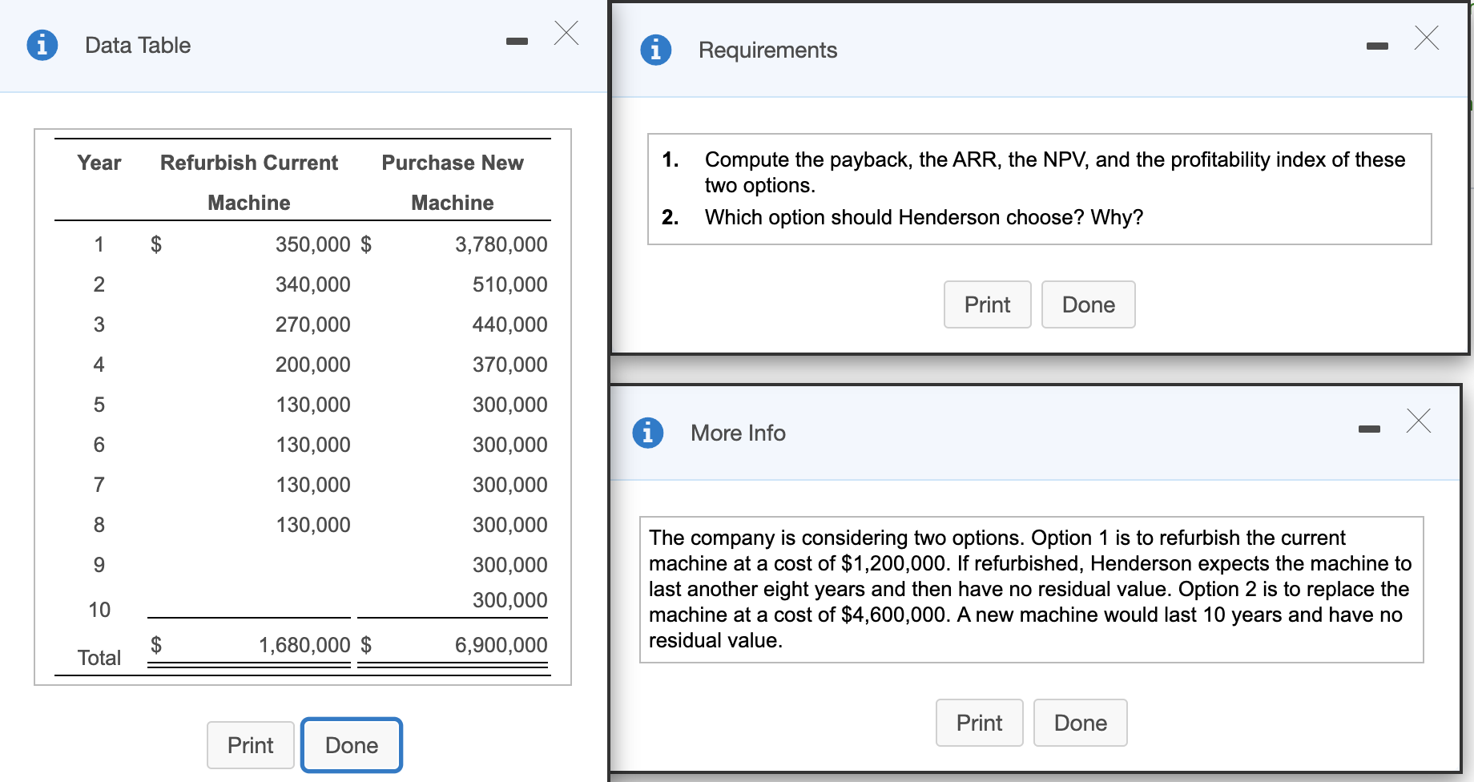Click Done on the More Info window
The height and width of the screenshot is (782, 1474).
pyautogui.click(x=1080, y=723)
